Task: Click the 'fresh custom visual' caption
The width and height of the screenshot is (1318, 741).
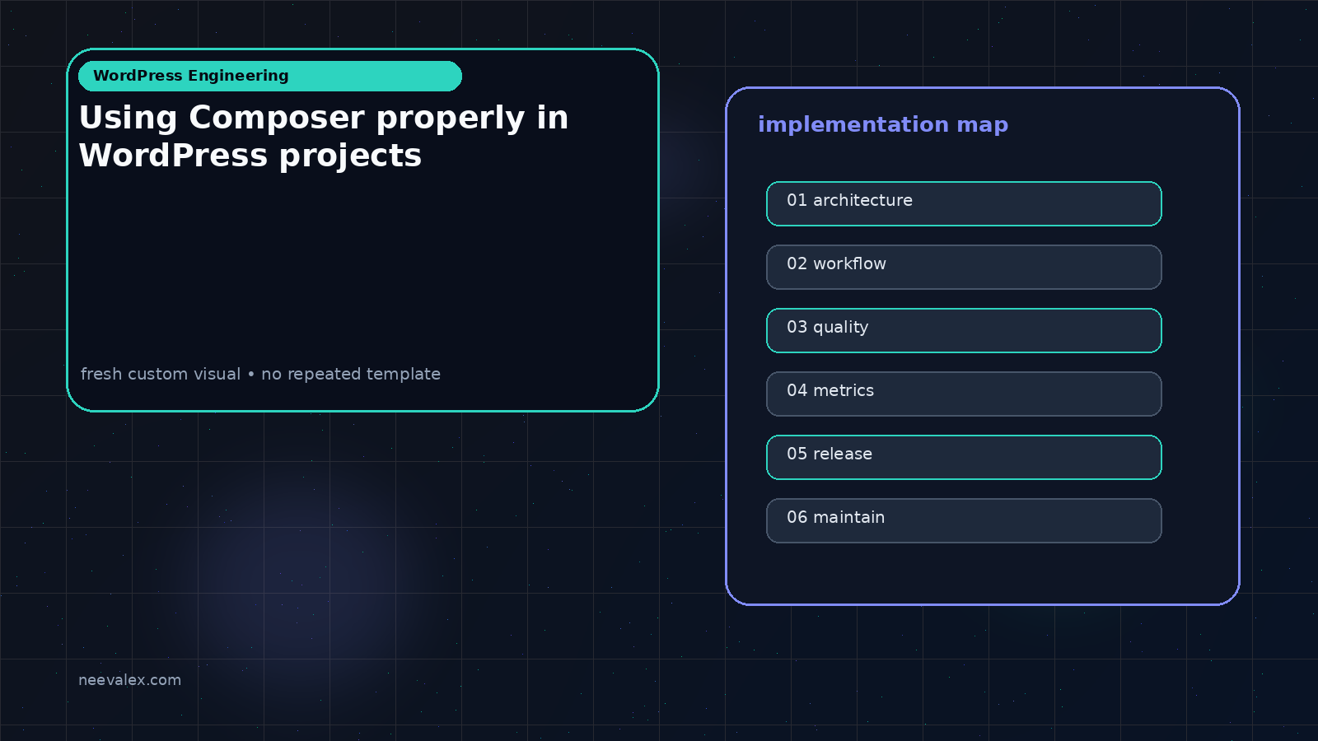Action: [x=260, y=374]
